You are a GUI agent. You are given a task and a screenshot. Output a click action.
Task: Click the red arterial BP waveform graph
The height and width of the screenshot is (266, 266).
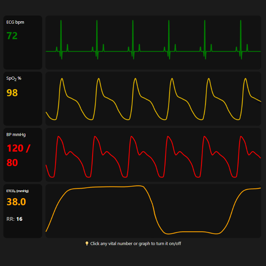153,155
